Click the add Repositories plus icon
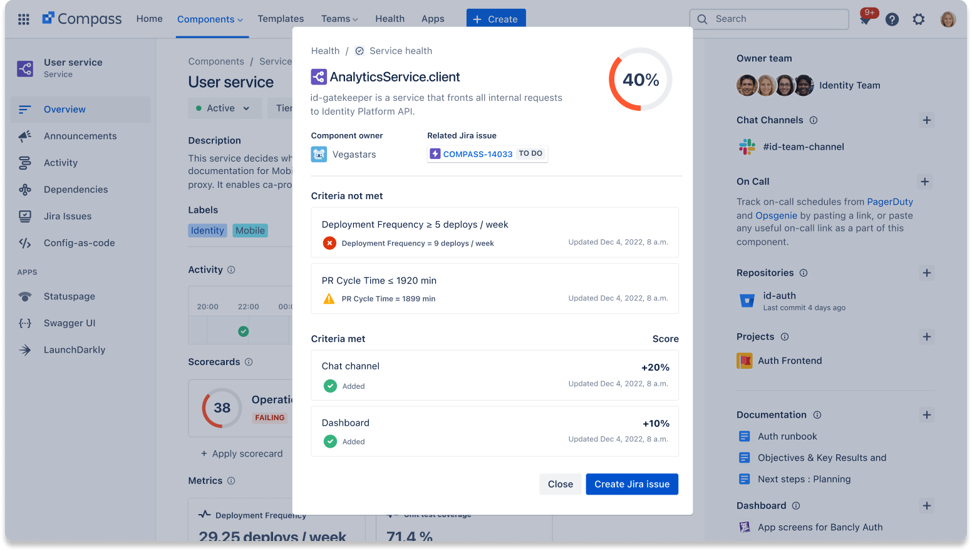Viewport: 972px width, 551px height. click(x=926, y=273)
